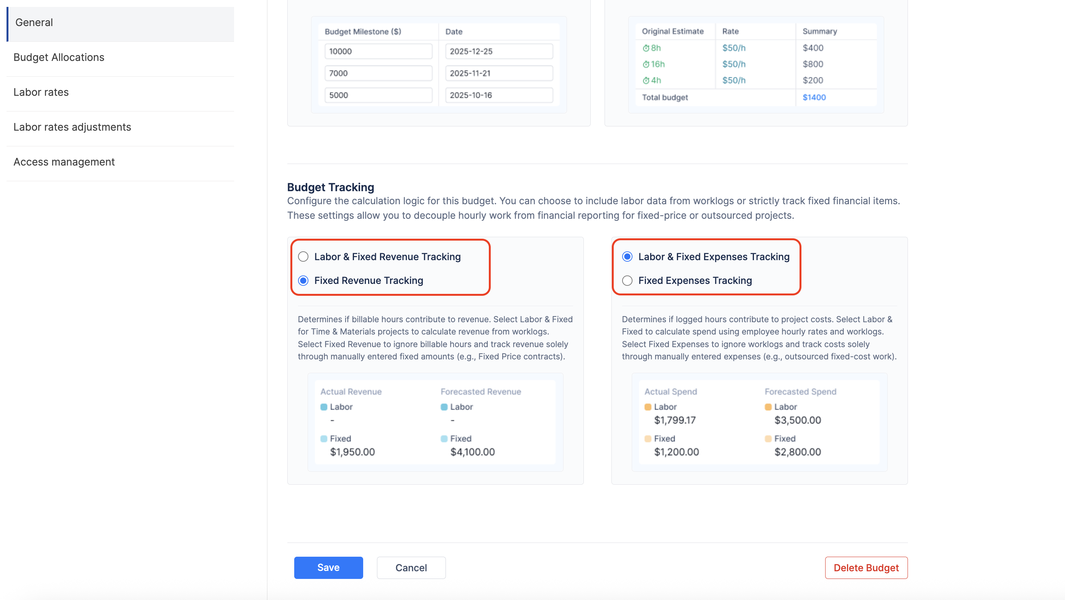Click the Forecasted Spend Labor orange square
The height and width of the screenshot is (600, 1065).
coord(768,407)
